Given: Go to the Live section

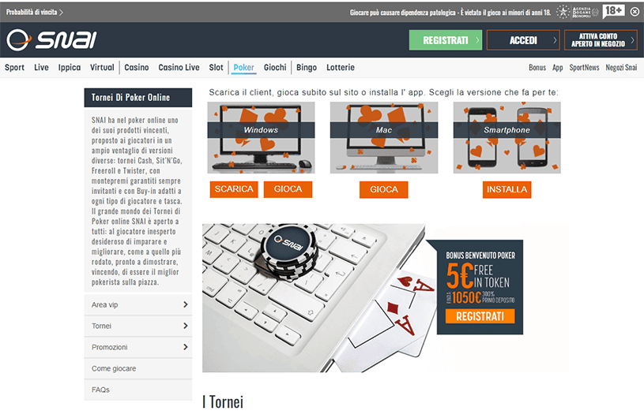Looking at the screenshot, I should 41,67.
